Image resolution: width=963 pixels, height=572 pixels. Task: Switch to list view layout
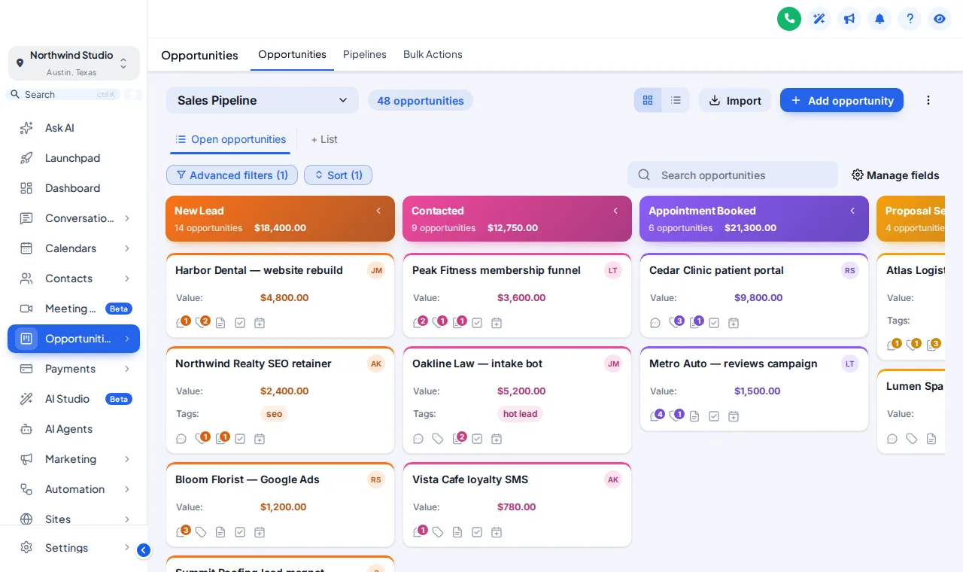pos(676,100)
